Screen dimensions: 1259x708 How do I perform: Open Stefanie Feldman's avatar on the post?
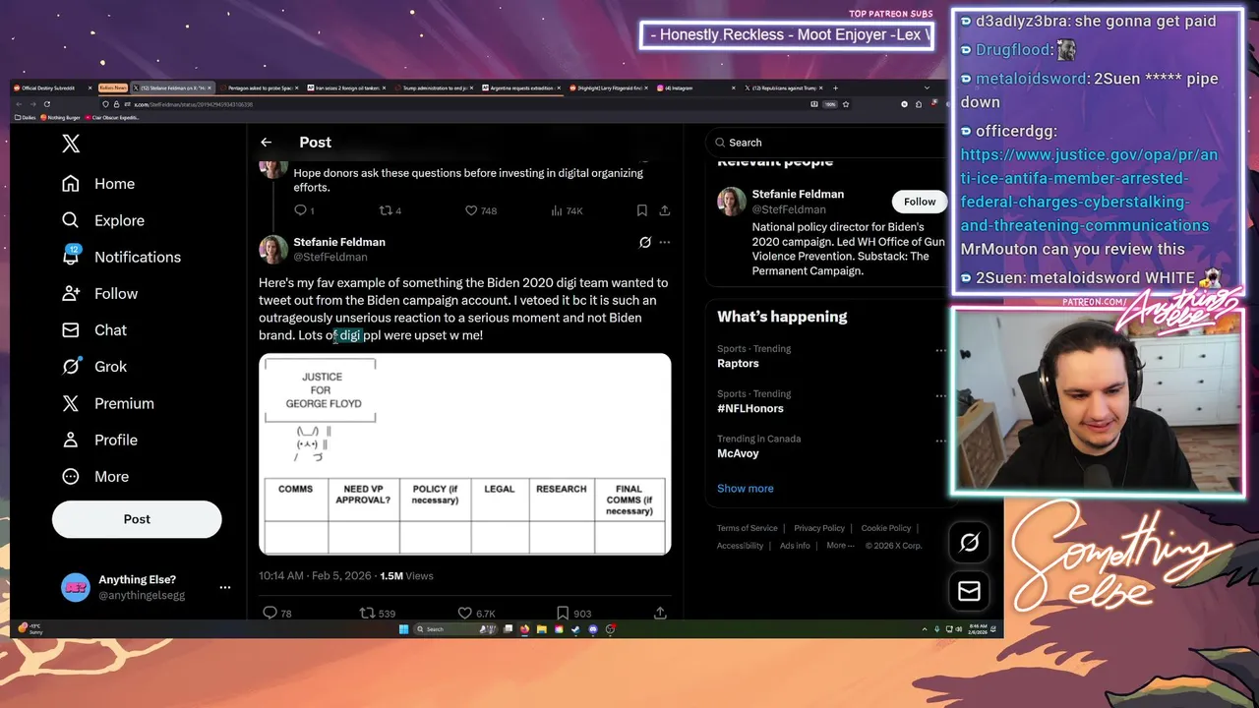[x=272, y=249]
